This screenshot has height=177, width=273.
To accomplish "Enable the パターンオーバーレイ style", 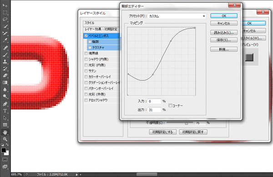I will pyautogui.click(x=86, y=88).
